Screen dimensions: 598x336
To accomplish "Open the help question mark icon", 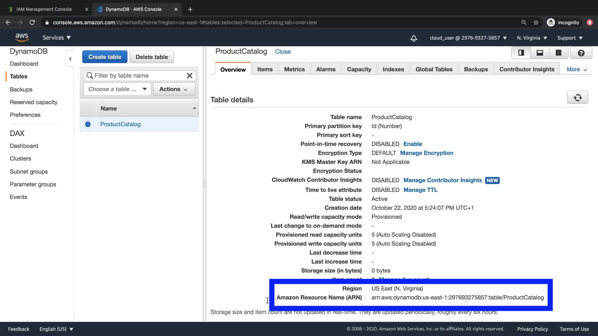I will click(x=581, y=53).
